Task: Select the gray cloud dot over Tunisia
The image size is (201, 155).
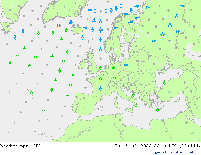Action: pyautogui.click(x=120, y=120)
